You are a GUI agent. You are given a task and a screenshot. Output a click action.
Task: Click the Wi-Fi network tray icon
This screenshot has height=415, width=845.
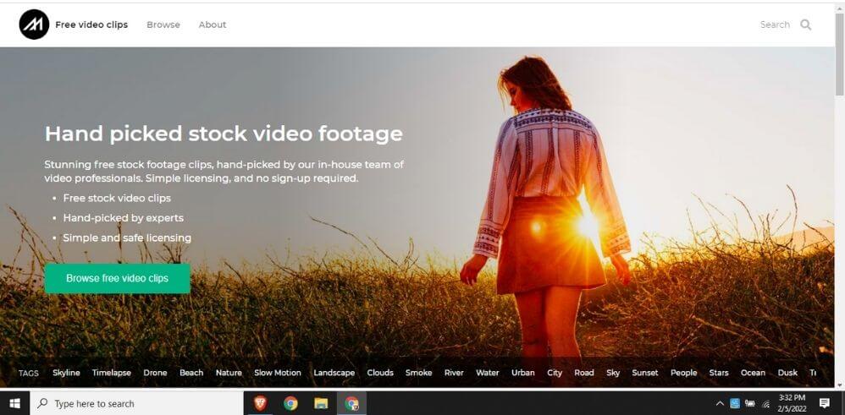(766, 404)
